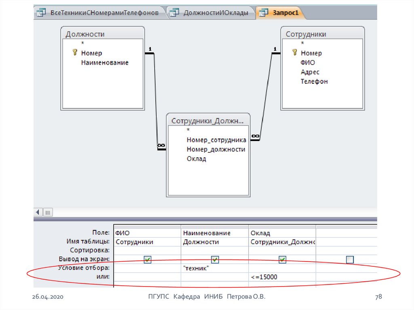Uncheck display checkbox for Наименование column
Viewport: 414px width, 310px height.
[215, 259]
